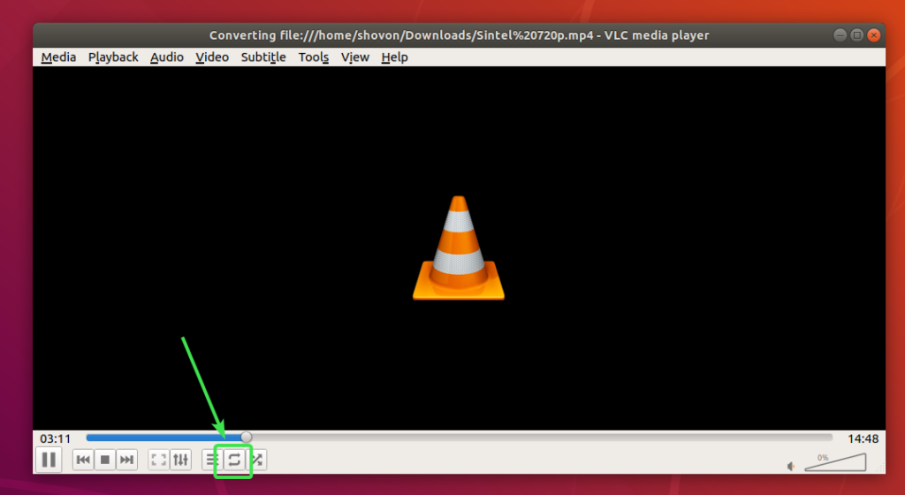Expand the Video menu
The image size is (905, 495).
point(212,57)
